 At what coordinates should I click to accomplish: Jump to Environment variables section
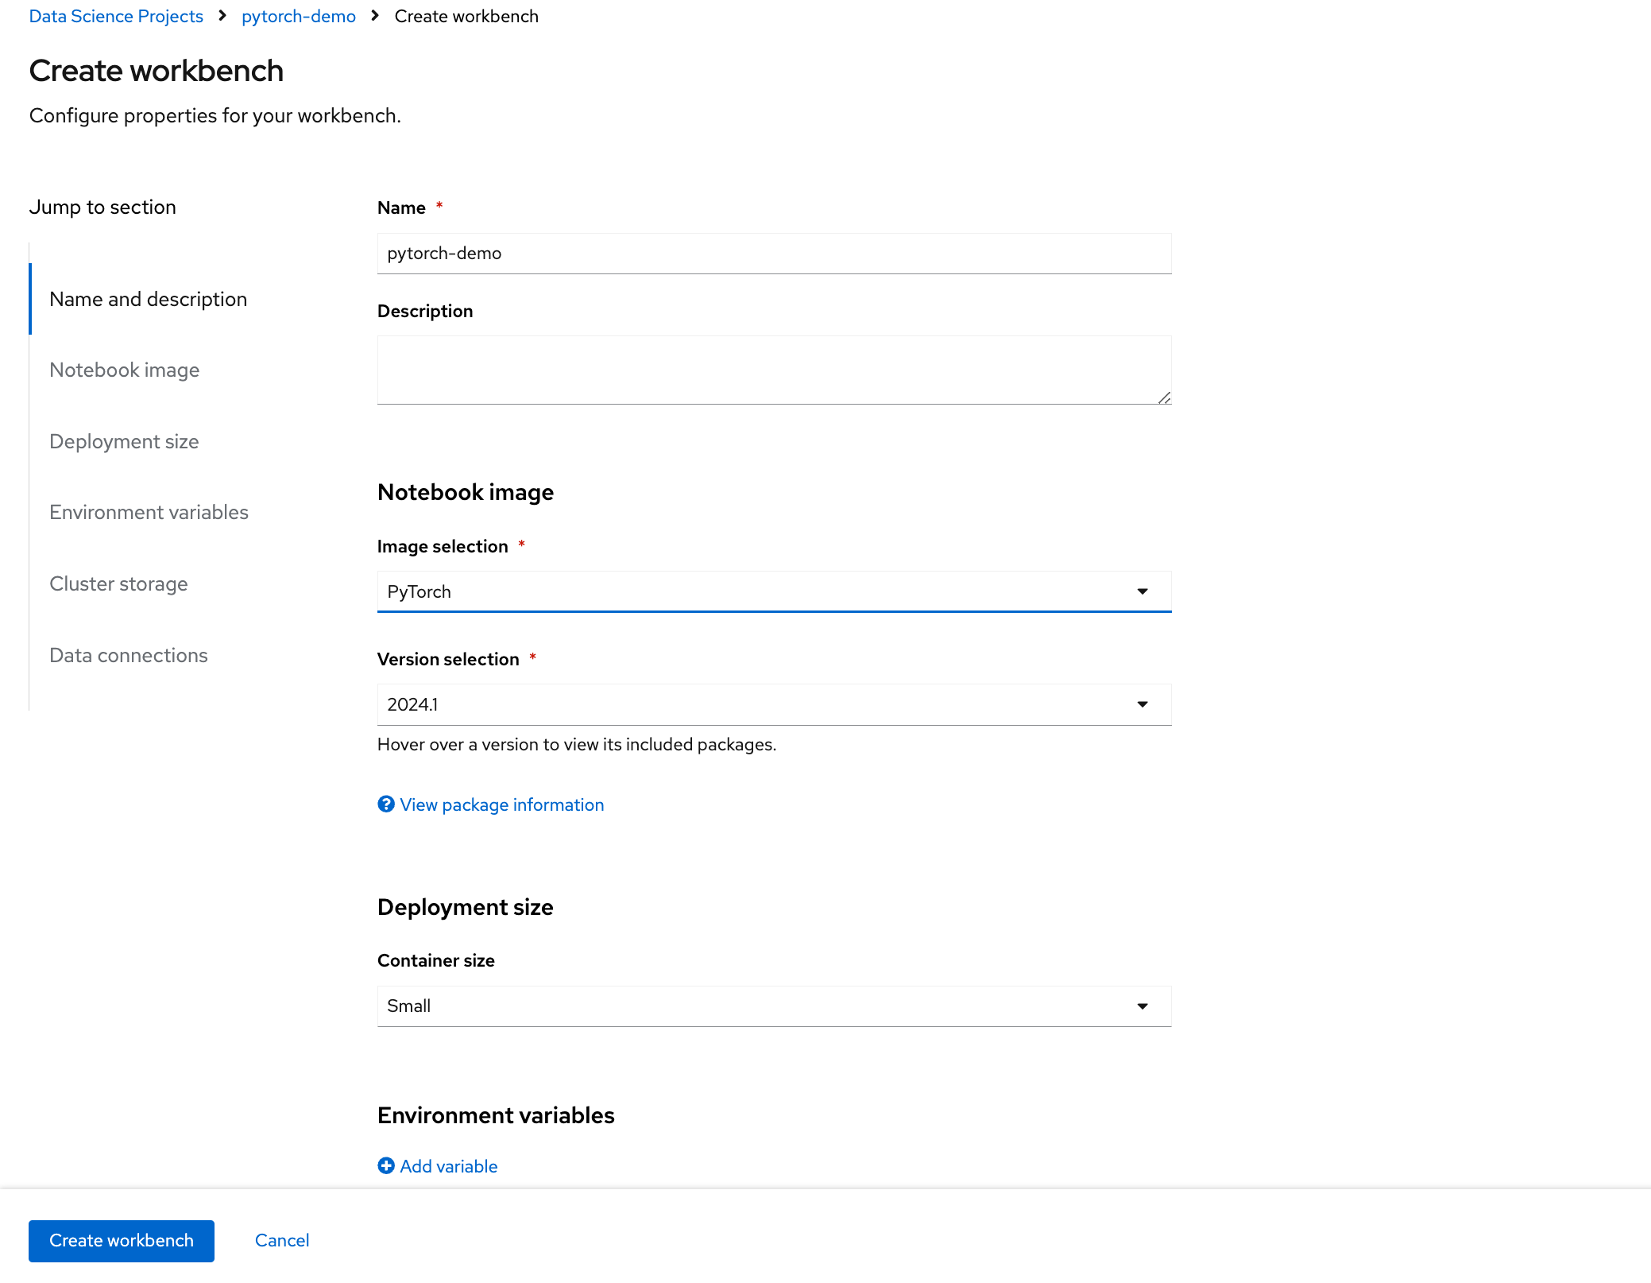pyautogui.click(x=149, y=512)
